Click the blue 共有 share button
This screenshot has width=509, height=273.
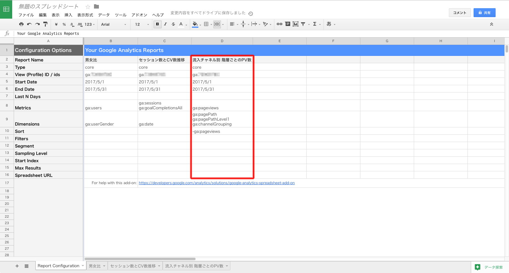(484, 13)
